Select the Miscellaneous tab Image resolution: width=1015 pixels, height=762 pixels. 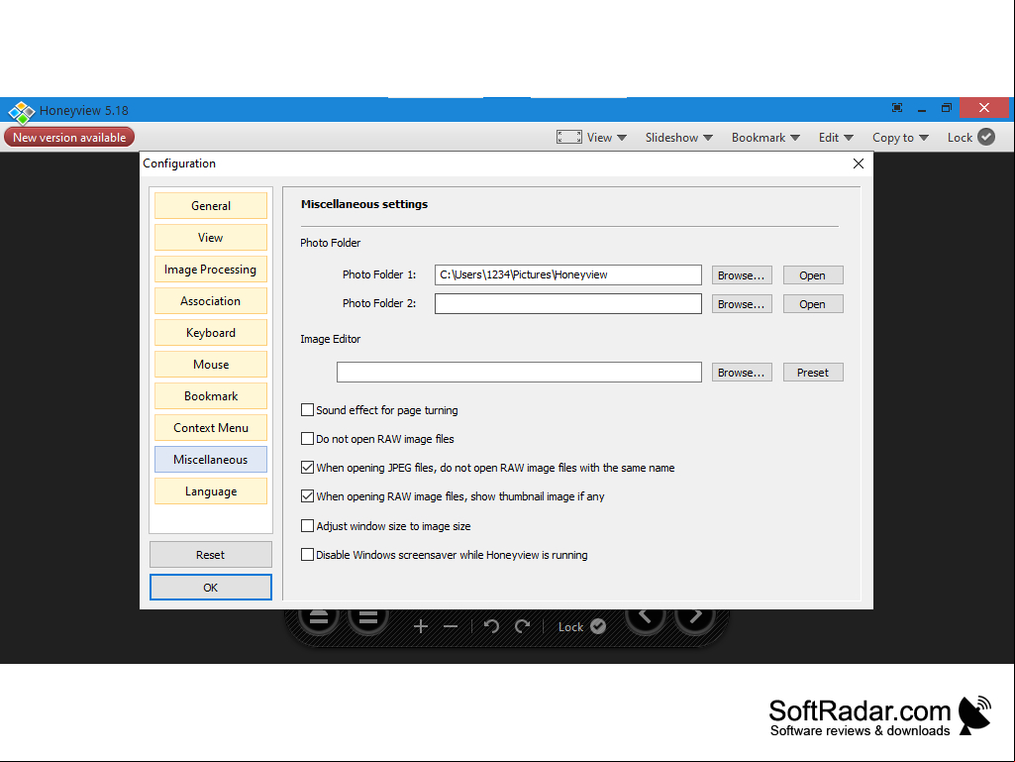[211, 460]
